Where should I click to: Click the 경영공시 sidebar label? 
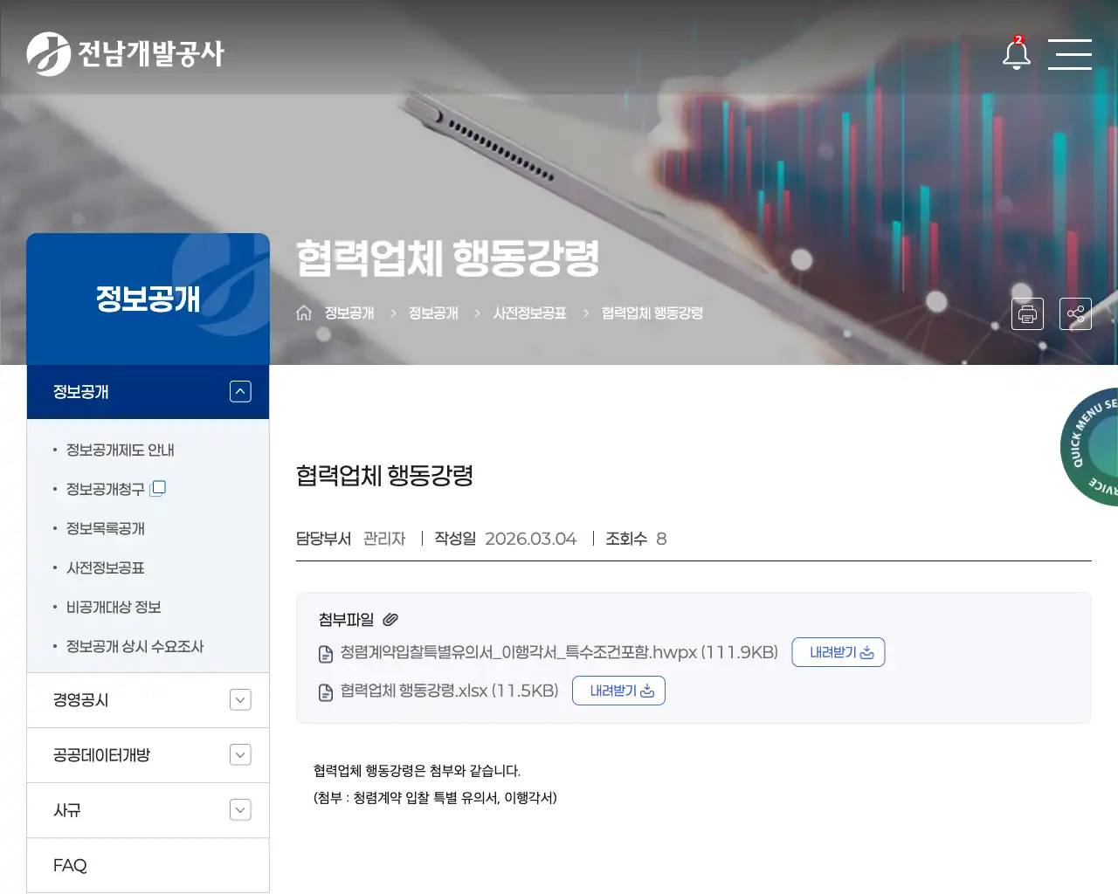pos(81,699)
